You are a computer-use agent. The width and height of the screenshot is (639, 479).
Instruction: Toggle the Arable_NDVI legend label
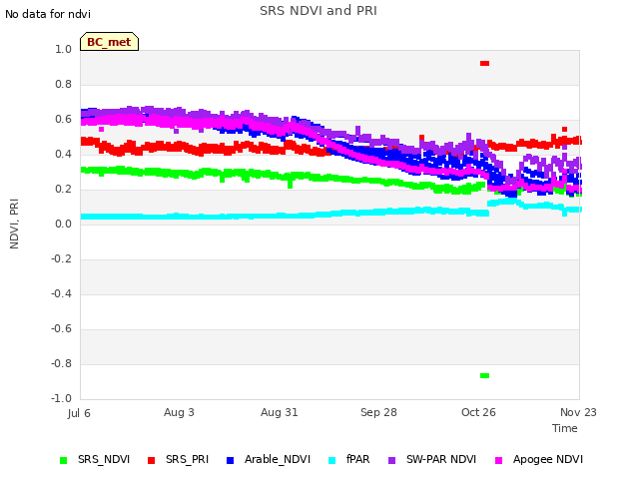(x=278, y=459)
